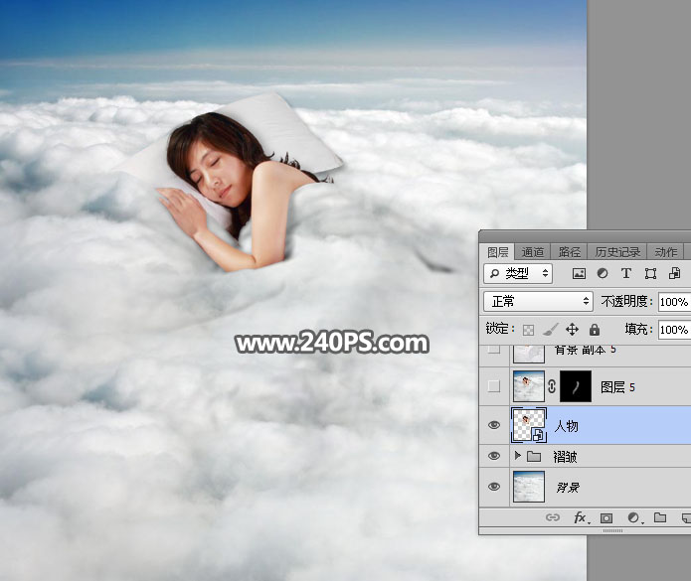Open layer style fx menu
Screen dimensions: 691x581
(x=581, y=517)
